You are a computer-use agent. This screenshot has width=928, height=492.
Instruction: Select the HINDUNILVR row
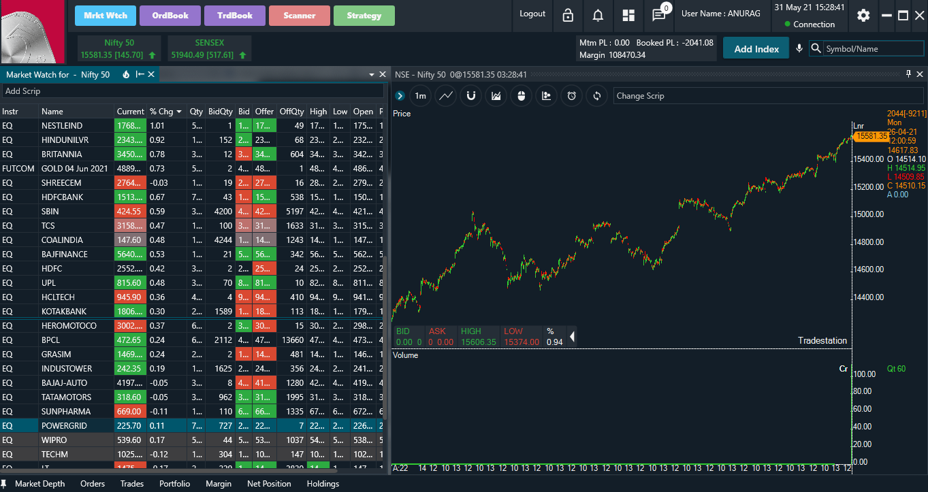(x=193, y=140)
